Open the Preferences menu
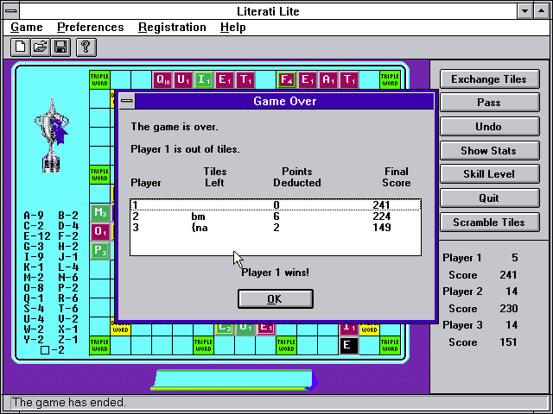The height and width of the screenshot is (414, 553). [x=90, y=28]
